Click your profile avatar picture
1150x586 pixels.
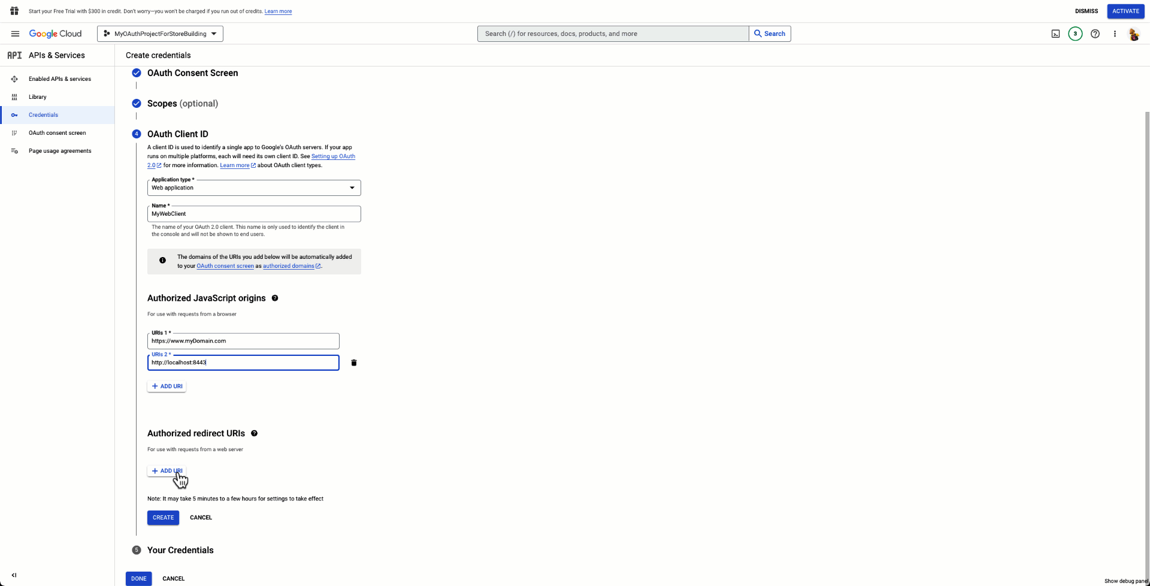1134,34
